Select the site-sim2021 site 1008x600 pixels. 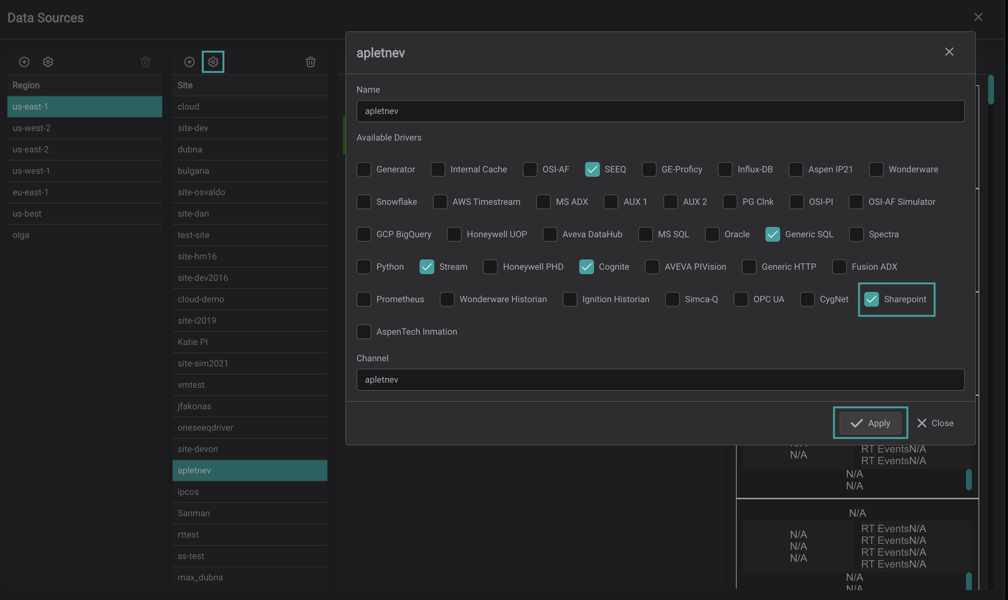(250, 363)
